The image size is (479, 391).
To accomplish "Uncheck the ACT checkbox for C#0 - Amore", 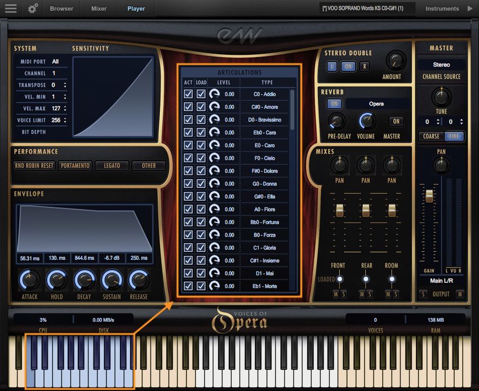I will click(x=188, y=107).
